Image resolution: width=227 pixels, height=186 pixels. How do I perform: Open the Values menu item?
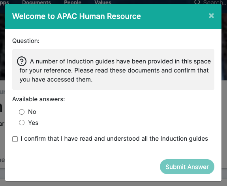coord(103,2)
